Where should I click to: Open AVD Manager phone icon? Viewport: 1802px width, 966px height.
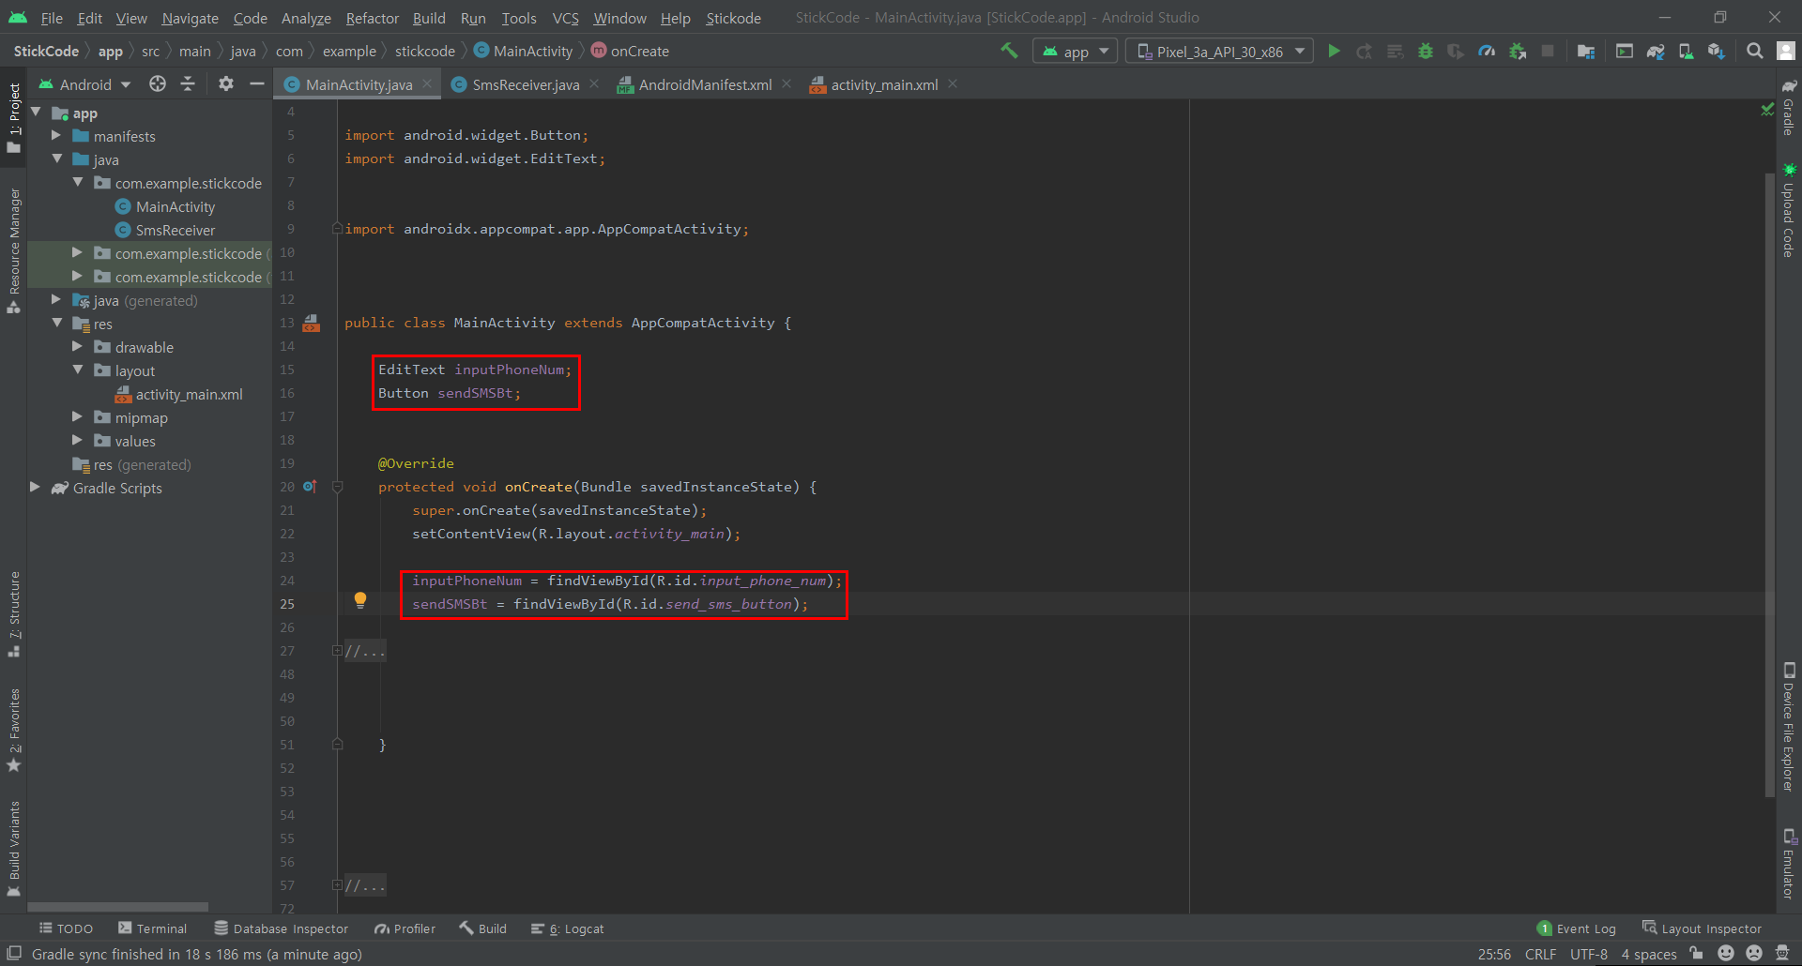click(1687, 51)
